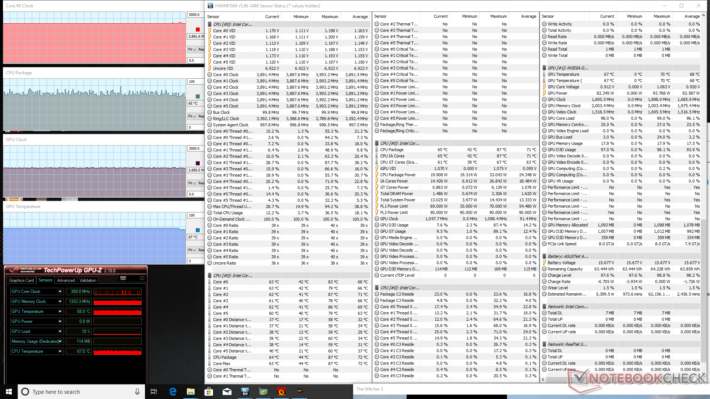
Task: Click the chip icon beside NVIDIA GPU header
Action: click(544, 68)
